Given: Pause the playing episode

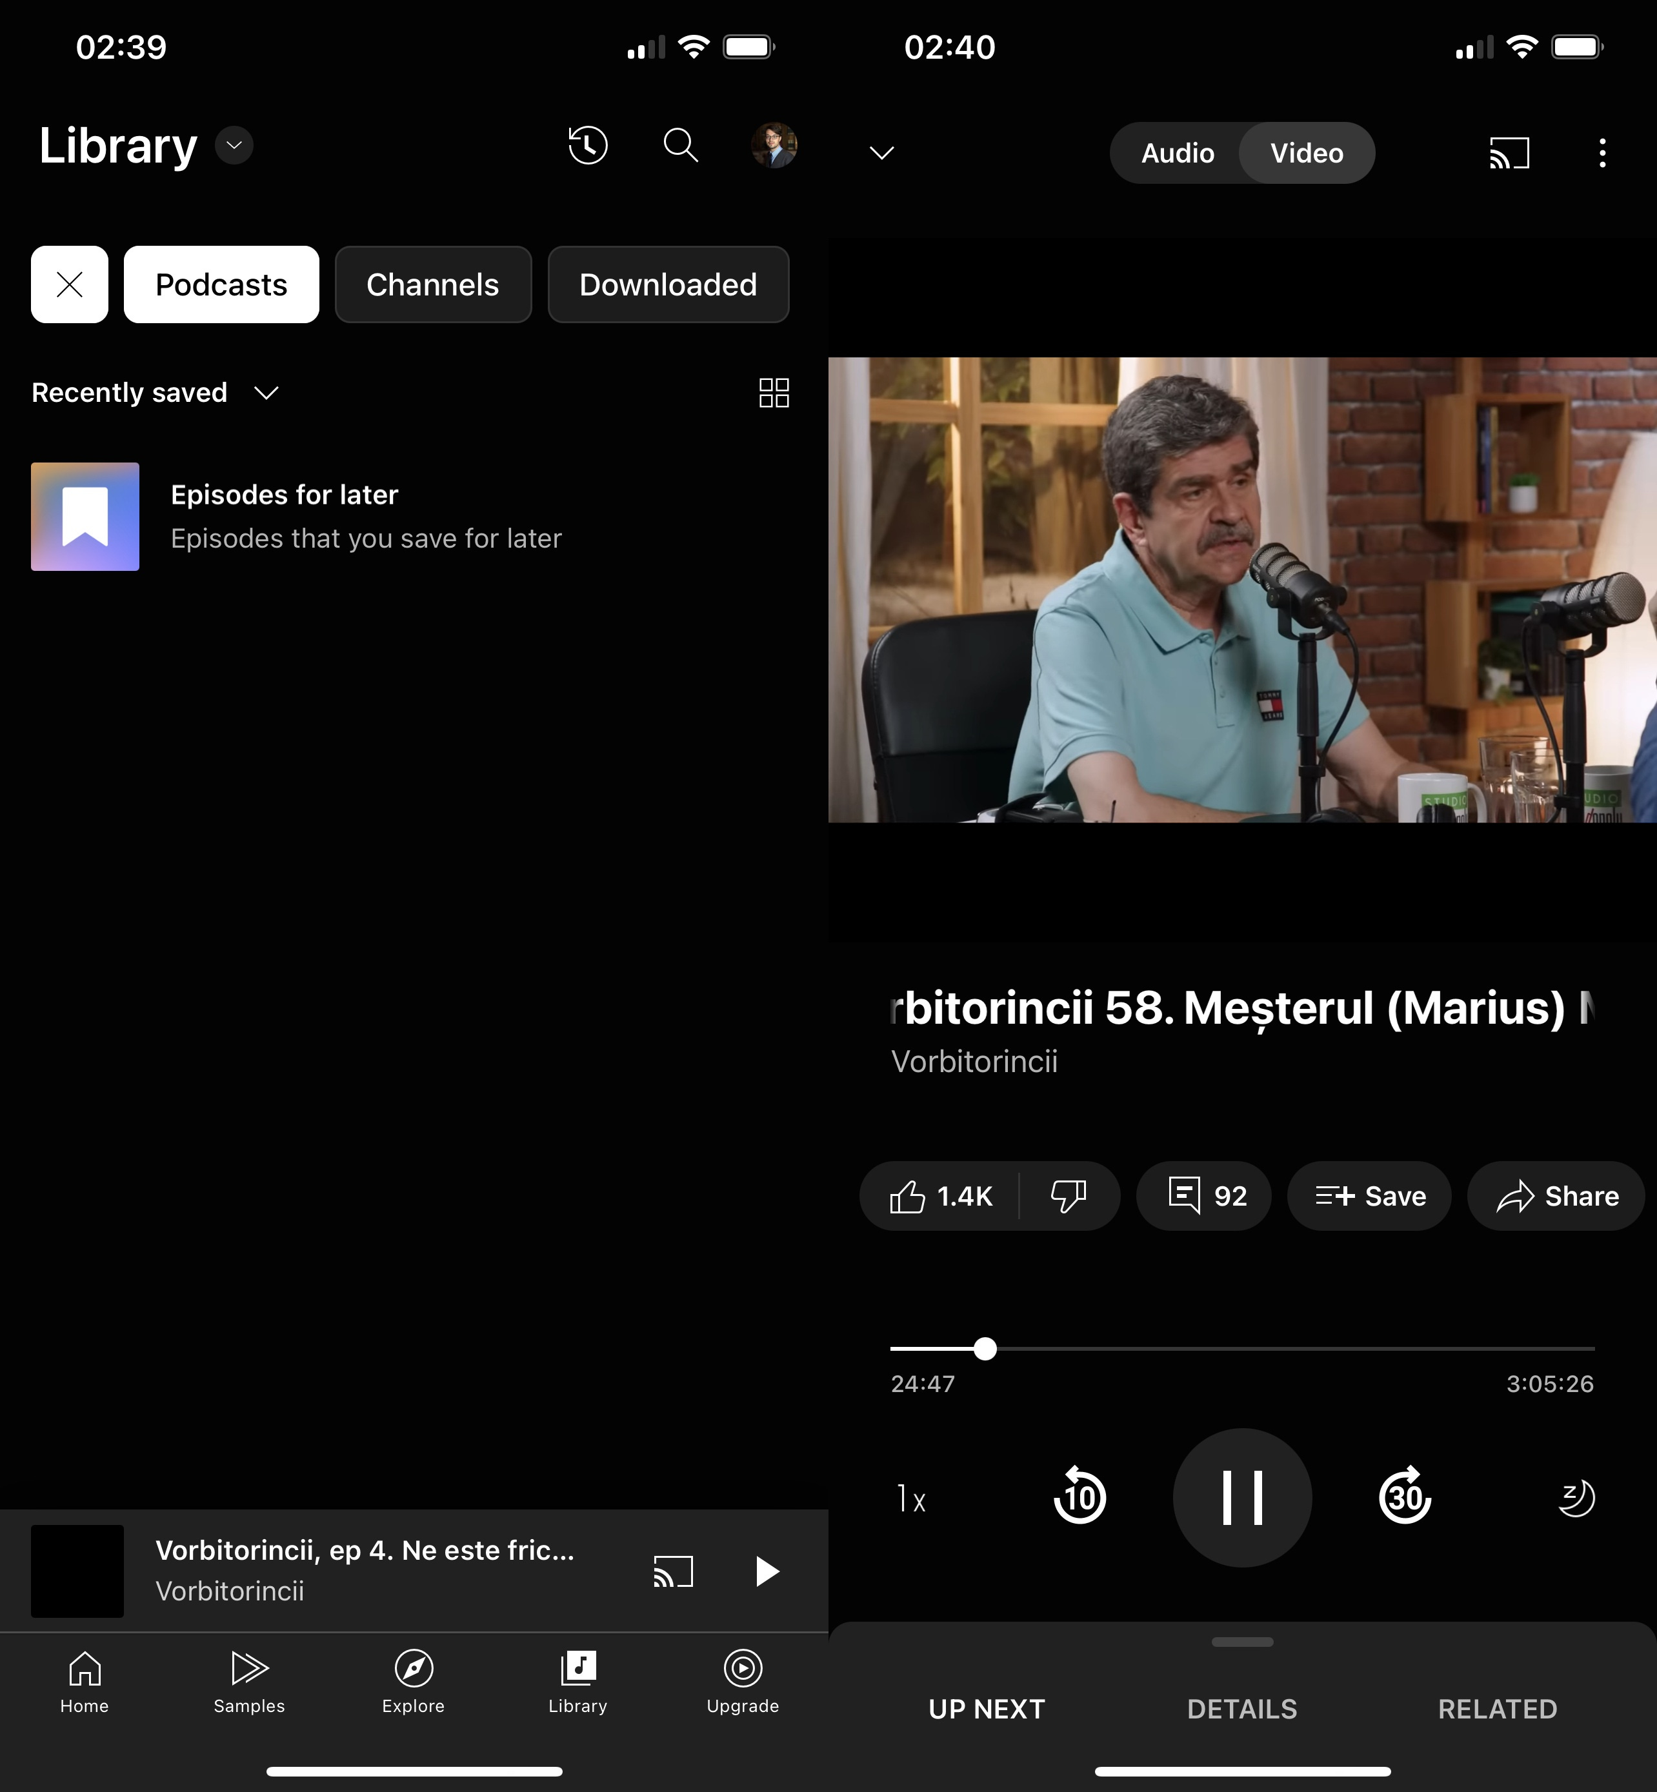Looking at the screenshot, I should (x=1243, y=1497).
